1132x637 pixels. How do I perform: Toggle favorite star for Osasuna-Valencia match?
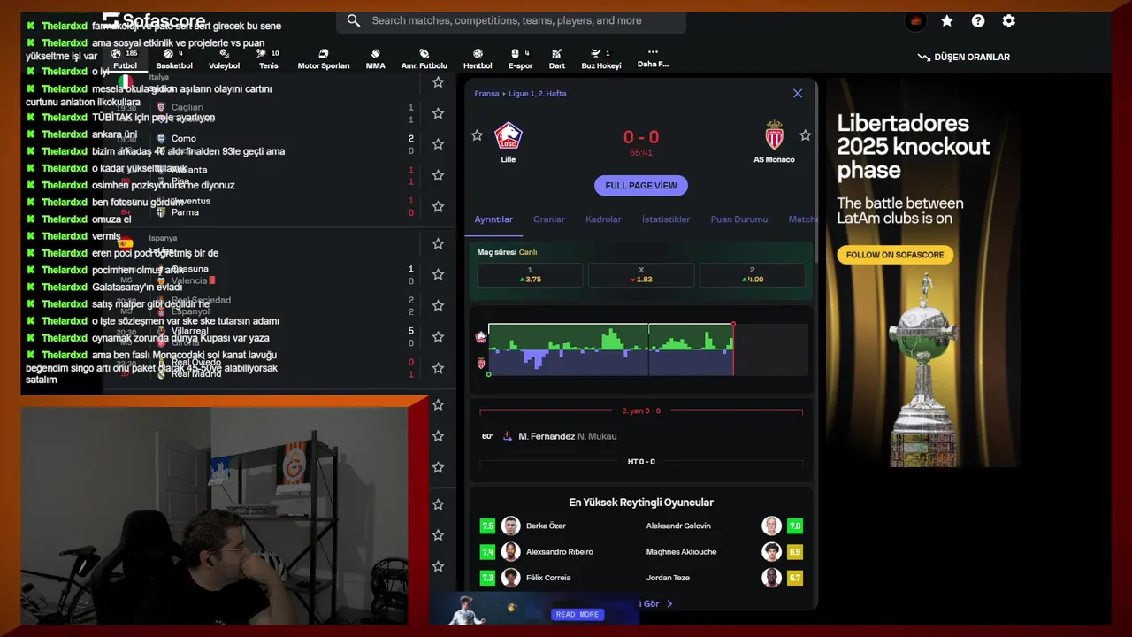tap(438, 274)
